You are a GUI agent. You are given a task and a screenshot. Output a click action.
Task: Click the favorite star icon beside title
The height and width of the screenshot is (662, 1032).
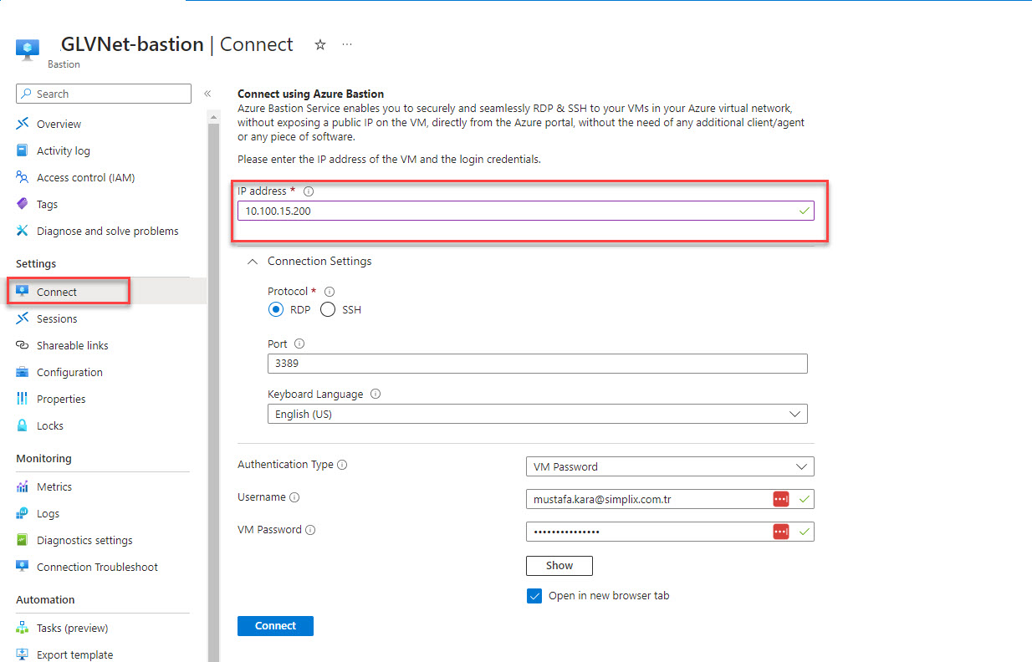point(320,45)
